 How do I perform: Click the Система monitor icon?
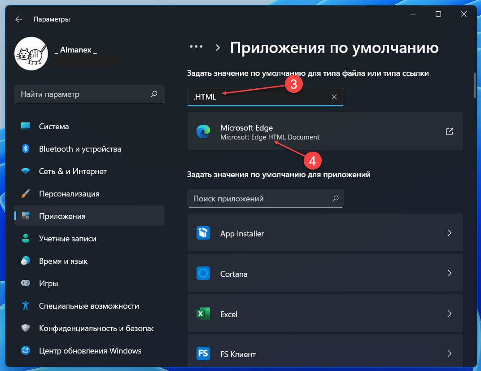click(26, 126)
